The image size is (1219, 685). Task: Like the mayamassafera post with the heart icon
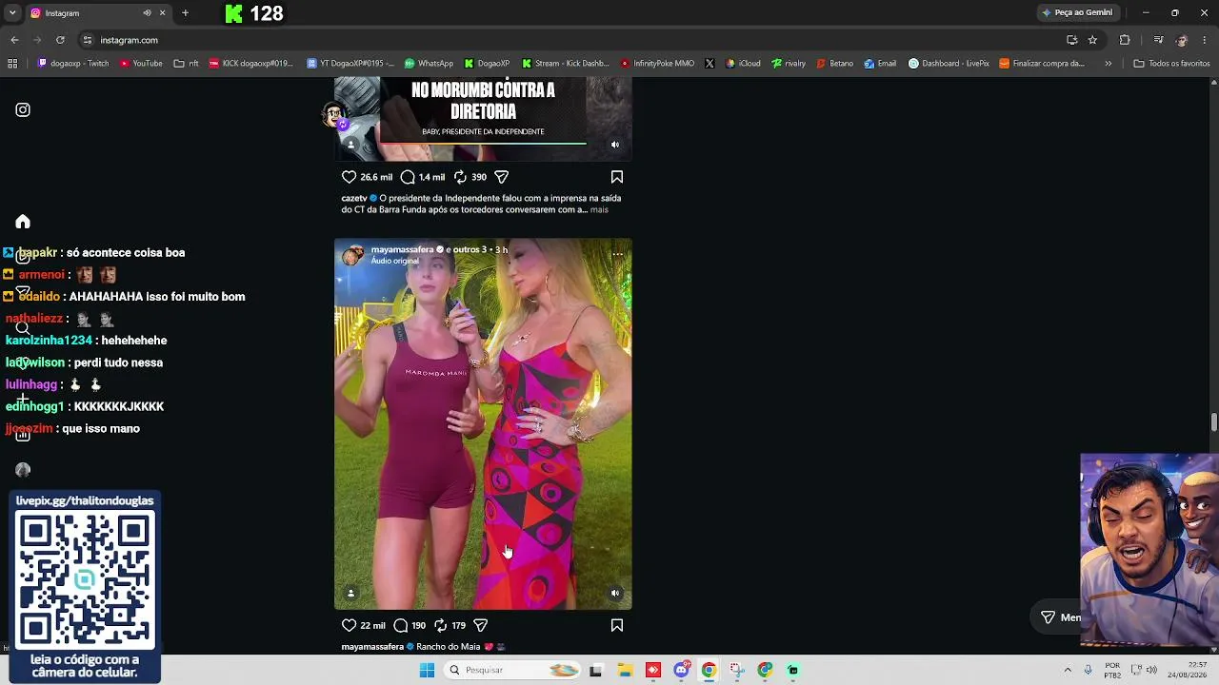(349, 625)
